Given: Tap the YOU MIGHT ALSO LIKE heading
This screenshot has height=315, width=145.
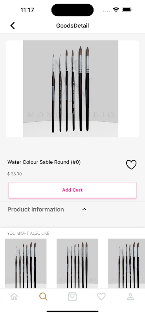Looking at the screenshot, I should (x=28, y=233).
